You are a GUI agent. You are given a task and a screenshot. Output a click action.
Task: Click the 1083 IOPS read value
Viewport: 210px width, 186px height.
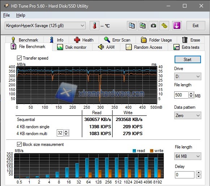[x=100, y=133]
